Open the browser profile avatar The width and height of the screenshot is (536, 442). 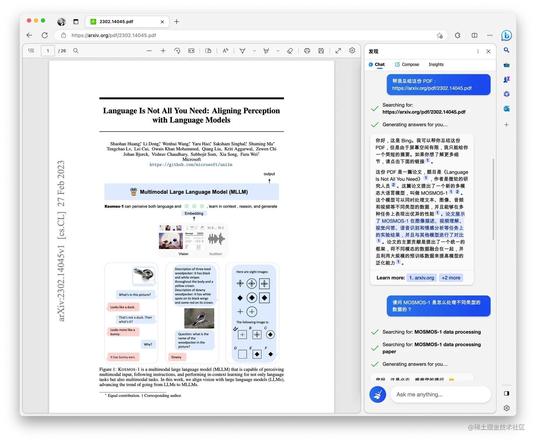click(x=61, y=22)
